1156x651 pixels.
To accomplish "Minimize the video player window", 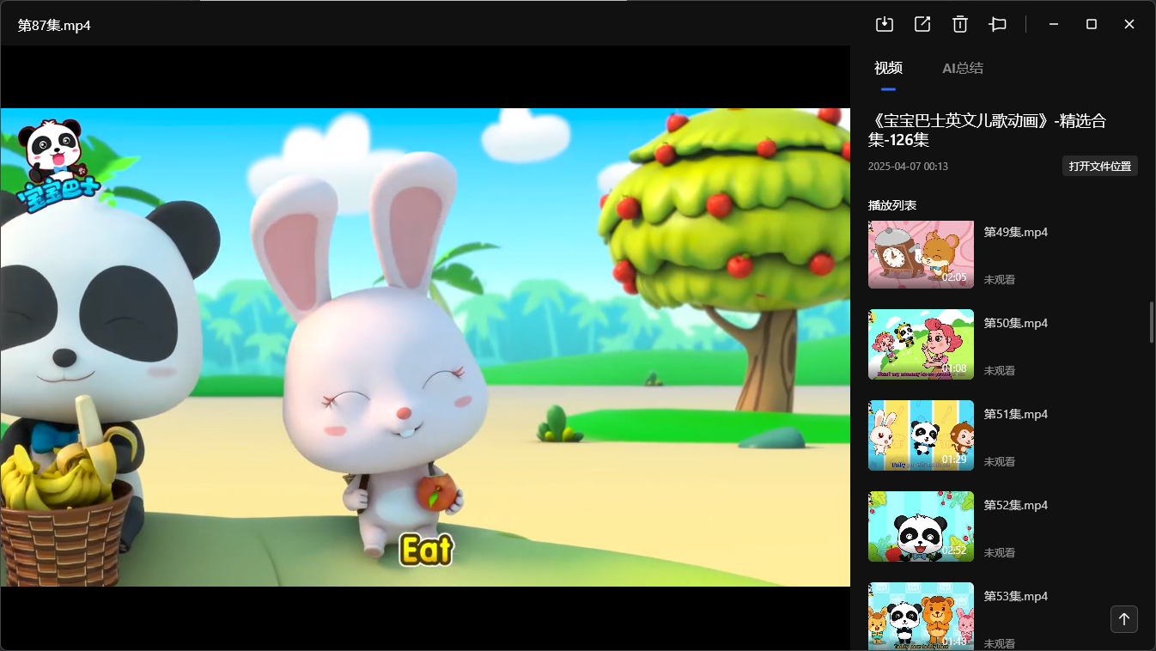I will tap(1054, 24).
